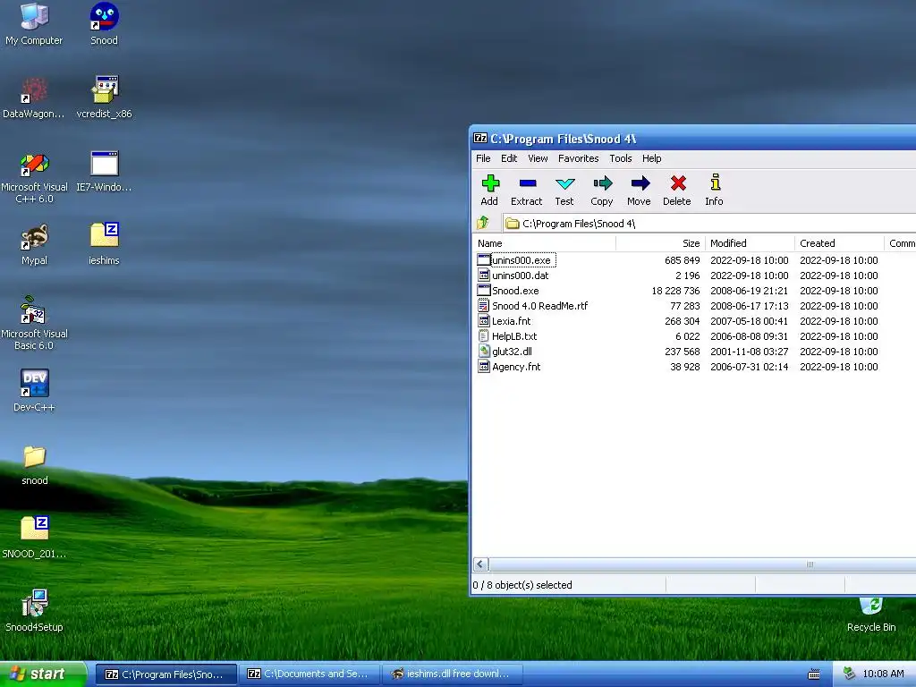Go up one folder level in 7-Zip

[x=483, y=223]
